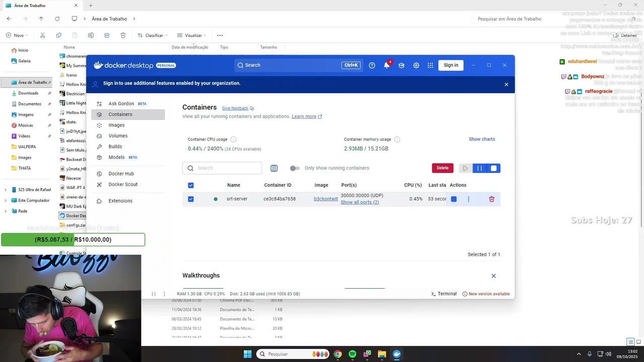Click New version available notice
Viewport: 644px width, 362px height.
[486, 294]
